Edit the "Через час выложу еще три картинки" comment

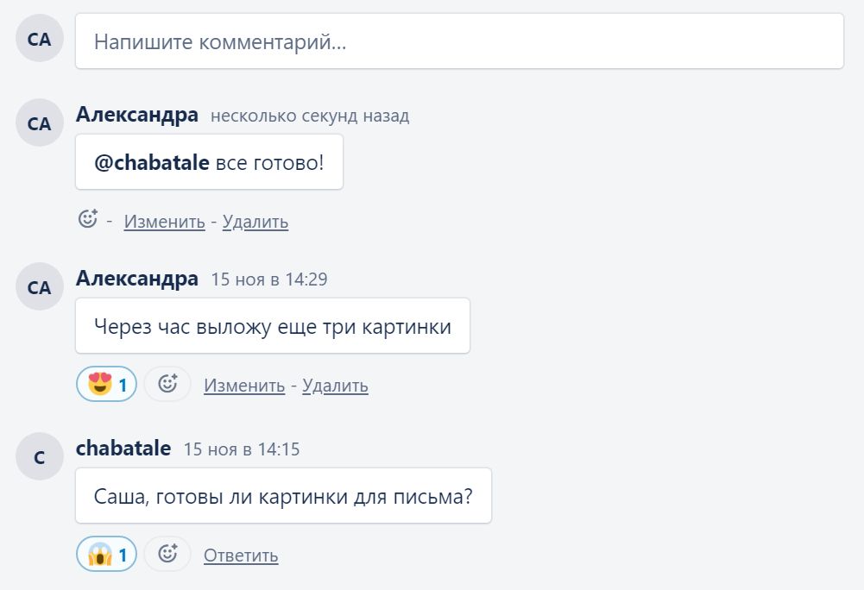coord(244,386)
